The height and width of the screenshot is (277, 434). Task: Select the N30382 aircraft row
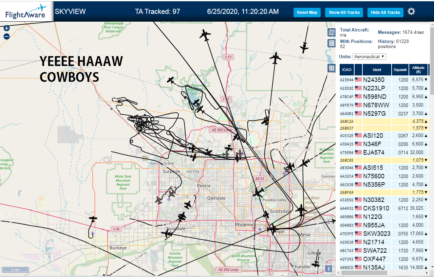[x=385, y=200]
